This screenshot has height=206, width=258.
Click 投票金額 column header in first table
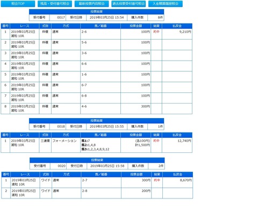(x=136, y=26)
